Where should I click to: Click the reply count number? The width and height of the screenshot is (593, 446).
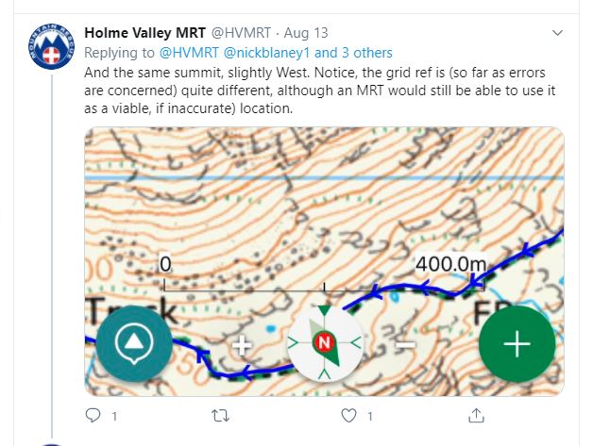(x=114, y=416)
